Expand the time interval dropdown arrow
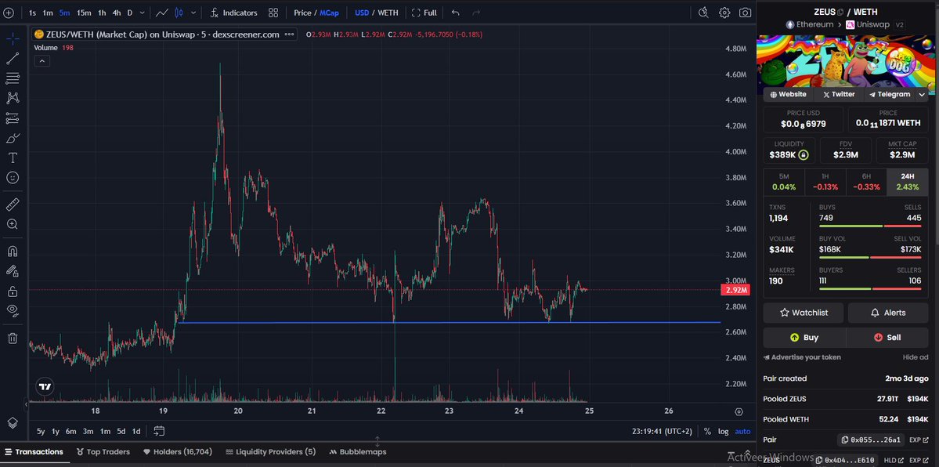939x467 pixels. [x=142, y=13]
